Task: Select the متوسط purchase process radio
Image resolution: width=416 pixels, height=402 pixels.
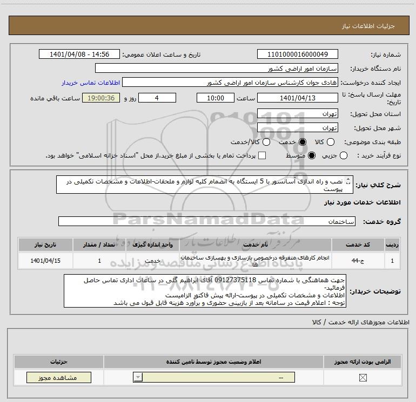Action: [312, 155]
